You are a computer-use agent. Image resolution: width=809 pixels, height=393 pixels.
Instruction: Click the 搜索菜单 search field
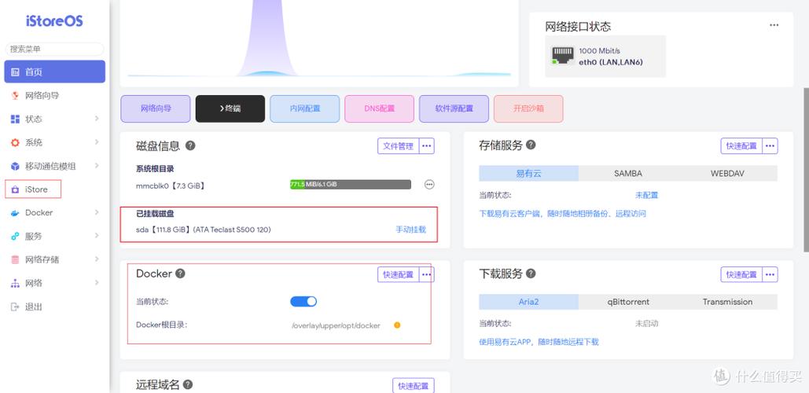55,49
